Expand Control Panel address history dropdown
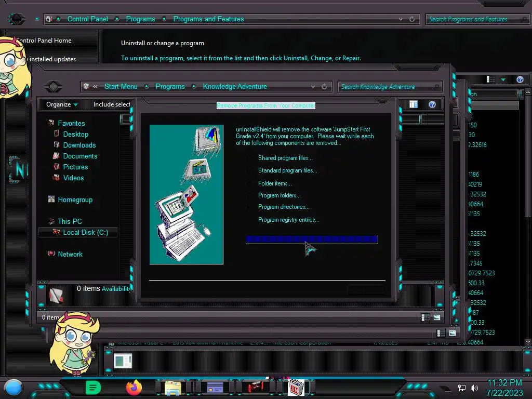532x399 pixels. point(401,19)
